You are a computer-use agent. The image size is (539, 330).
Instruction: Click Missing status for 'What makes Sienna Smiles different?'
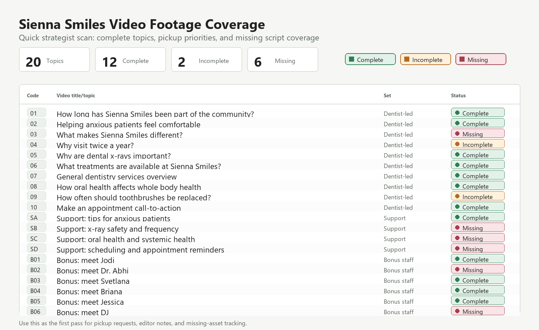tap(478, 133)
